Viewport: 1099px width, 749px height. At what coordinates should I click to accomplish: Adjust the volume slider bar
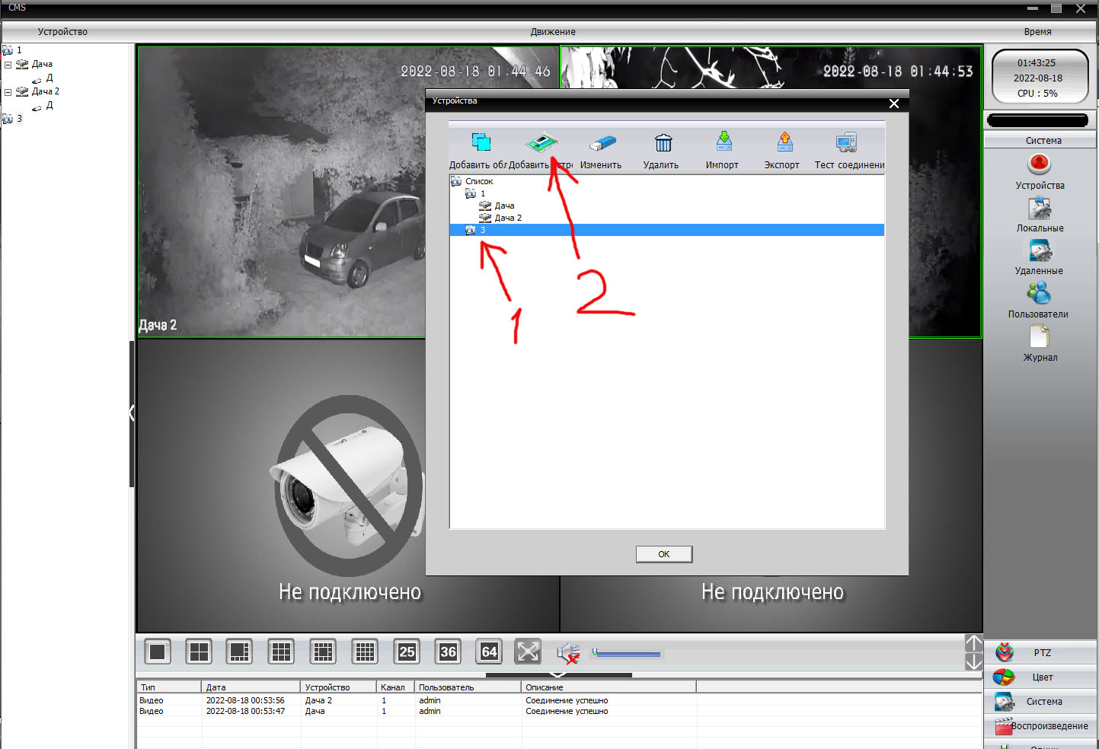tap(626, 654)
